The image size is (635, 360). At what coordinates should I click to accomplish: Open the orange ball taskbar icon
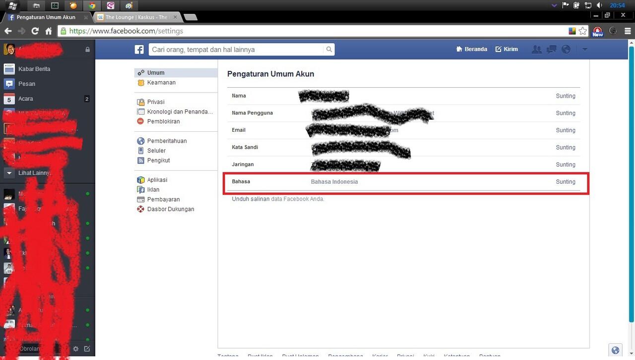coord(73,5)
